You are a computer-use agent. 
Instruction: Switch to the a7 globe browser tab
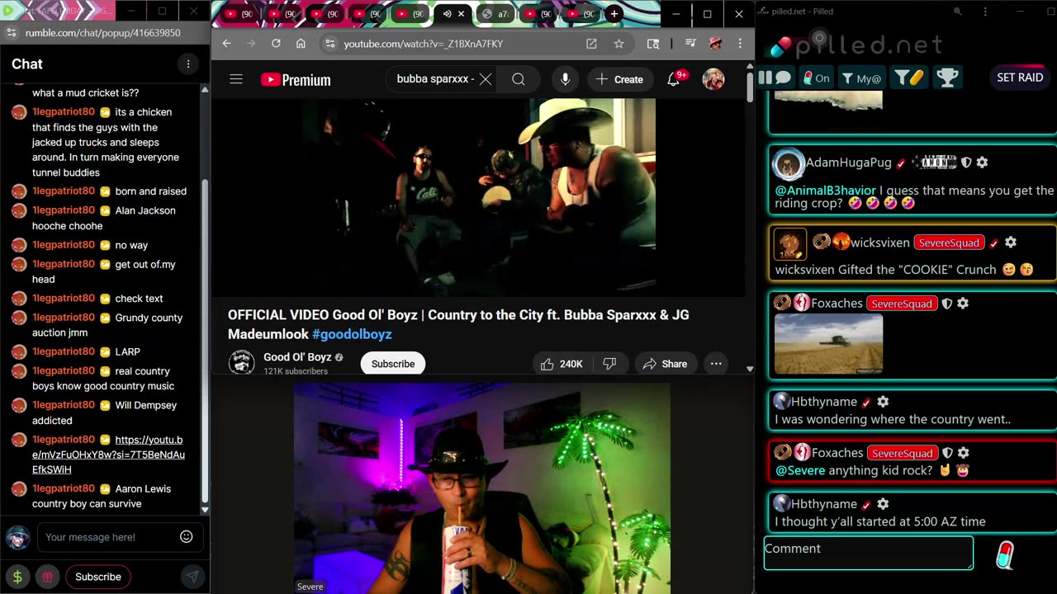495,14
